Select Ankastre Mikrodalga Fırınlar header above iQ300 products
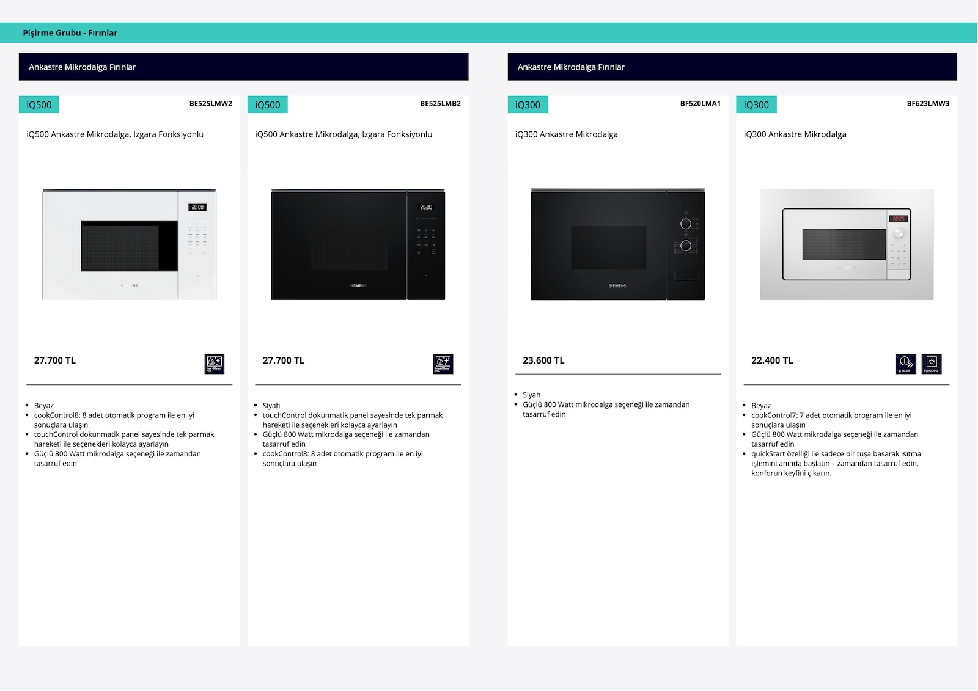The width and height of the screenshot is (978, 691). [732, 67]
